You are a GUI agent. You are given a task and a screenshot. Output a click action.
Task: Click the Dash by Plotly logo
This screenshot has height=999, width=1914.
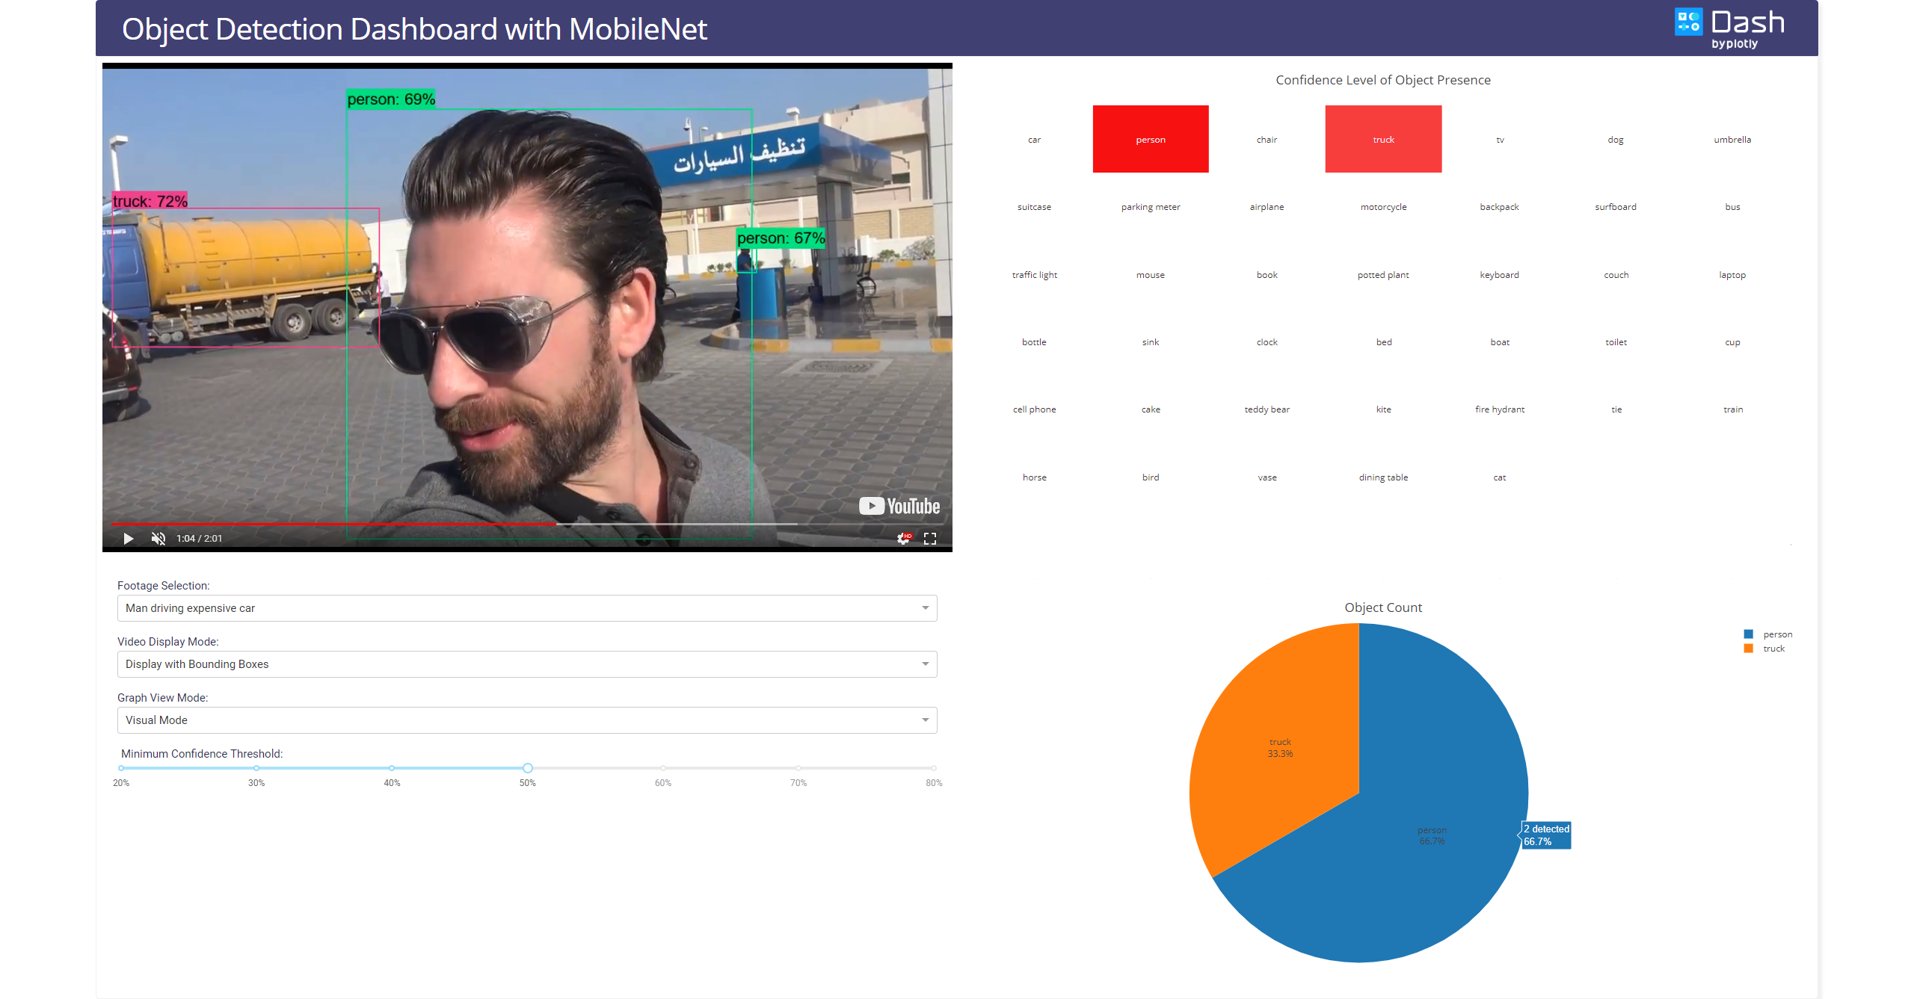pyautogui.click(x=1730, y=29)
